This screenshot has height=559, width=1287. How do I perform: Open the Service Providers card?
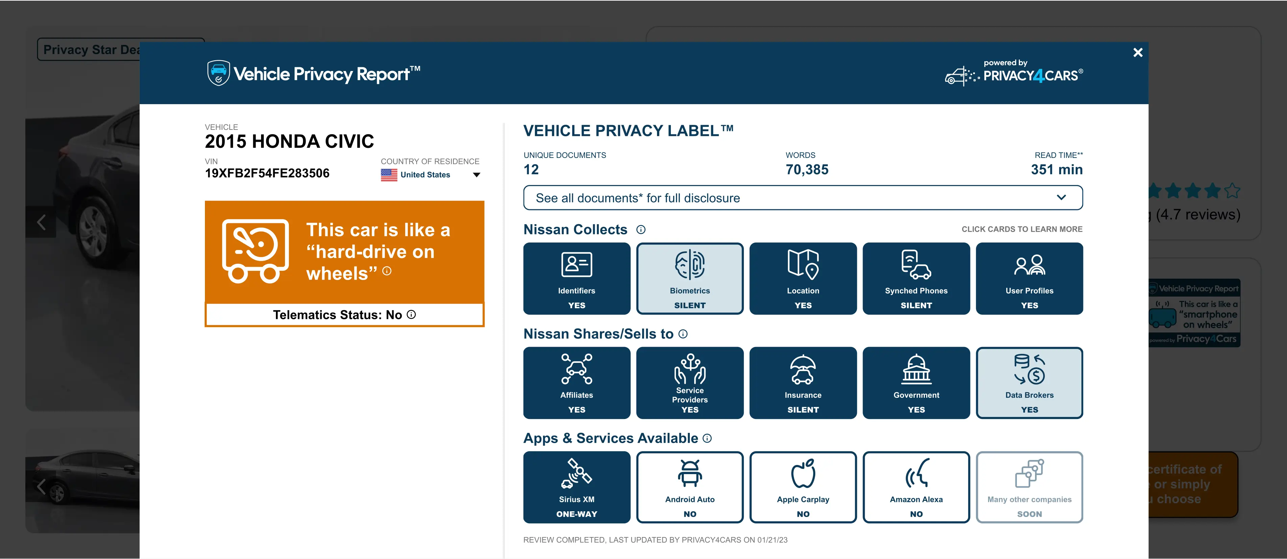pos(689,383)
